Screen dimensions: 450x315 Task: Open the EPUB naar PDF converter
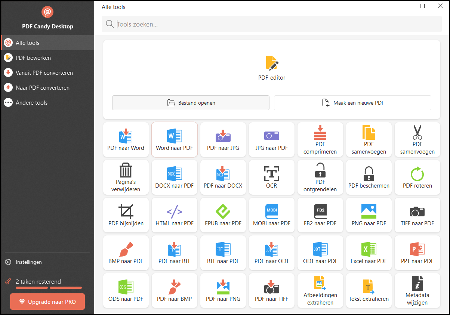tap(223, 215)
